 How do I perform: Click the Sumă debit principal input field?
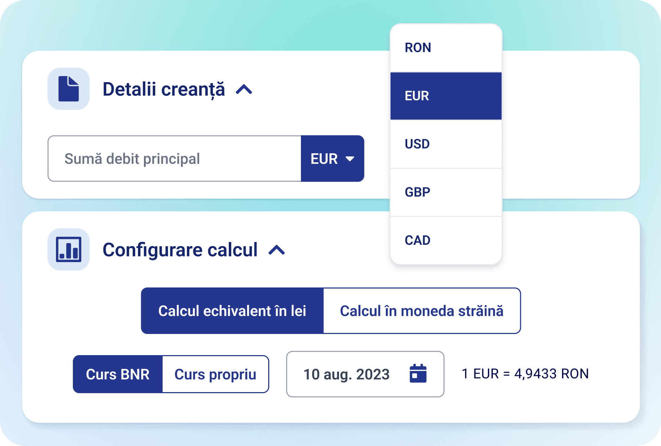(x=175, y=159)
